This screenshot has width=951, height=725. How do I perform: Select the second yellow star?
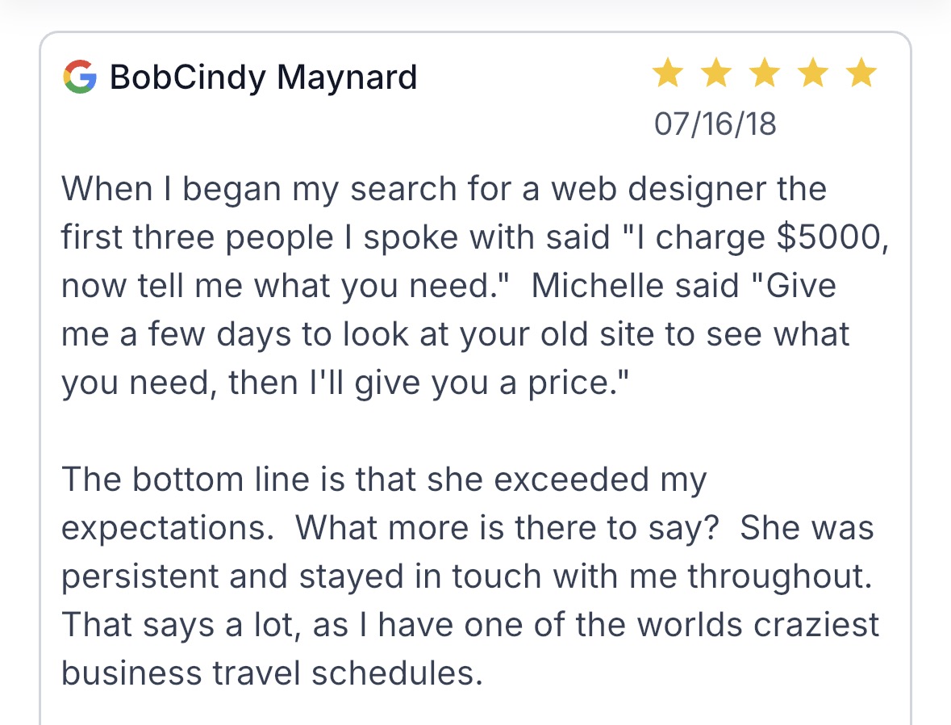tap(715, 74)
